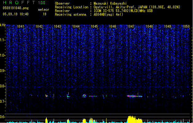Screen dimensions: 193x123
Task: Click the 1048 time marker
Action: pyautogui.click(x=149, y=26)
